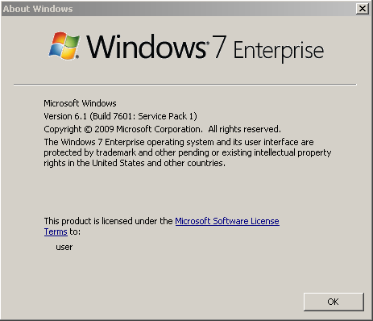
Task: Click the horizontal separator line
Action: click(x=185, y=85)
